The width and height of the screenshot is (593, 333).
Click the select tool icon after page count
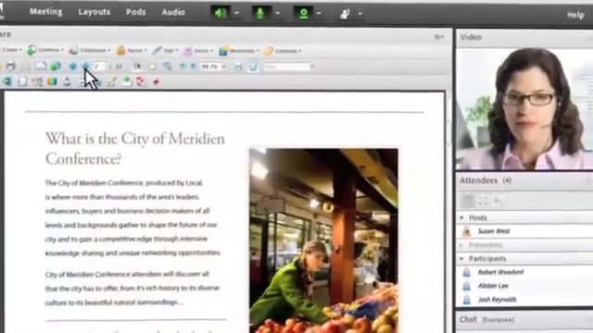click(x=137, y=67)
